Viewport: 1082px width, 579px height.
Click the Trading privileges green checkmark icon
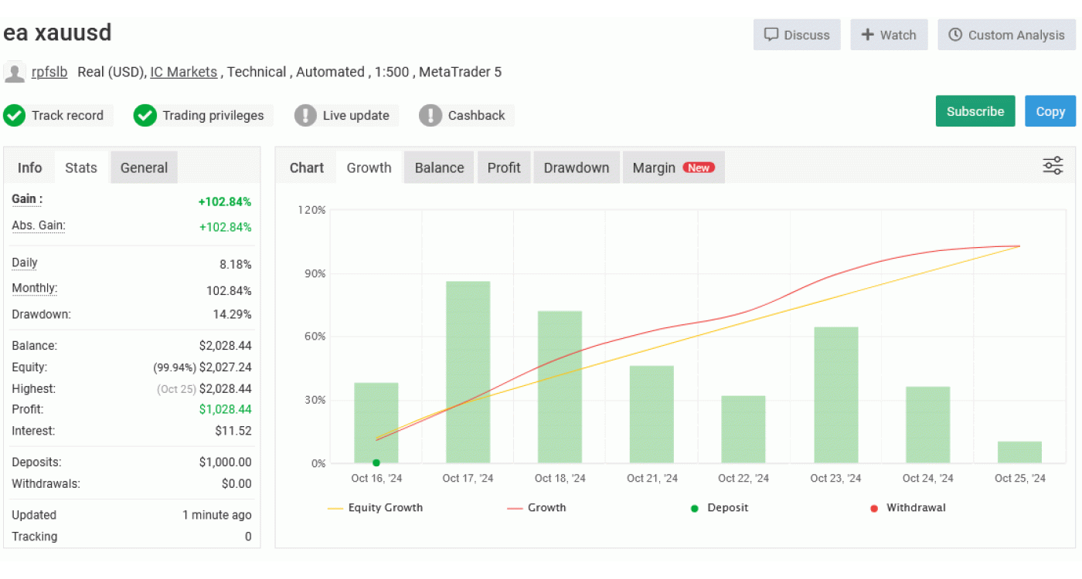pos(145,116)
